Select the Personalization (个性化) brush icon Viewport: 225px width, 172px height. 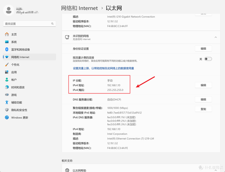(7, 65)
